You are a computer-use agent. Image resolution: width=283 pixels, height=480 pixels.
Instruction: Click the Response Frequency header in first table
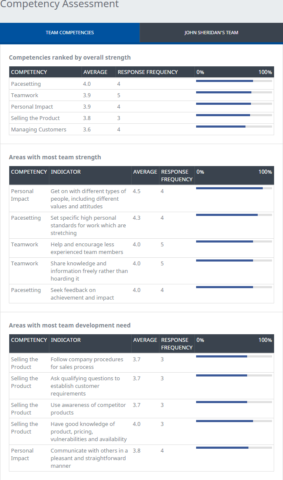point(148,72)
